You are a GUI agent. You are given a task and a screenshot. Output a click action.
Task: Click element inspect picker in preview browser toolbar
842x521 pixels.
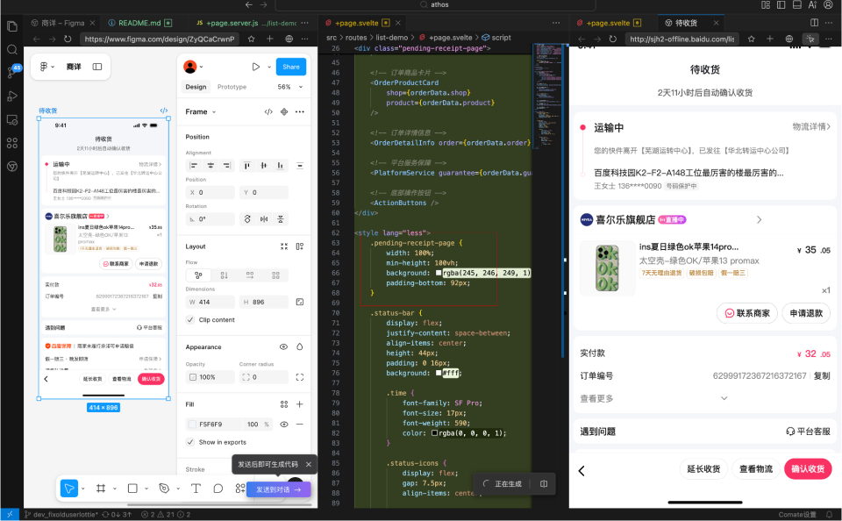[x=810, y=39]
